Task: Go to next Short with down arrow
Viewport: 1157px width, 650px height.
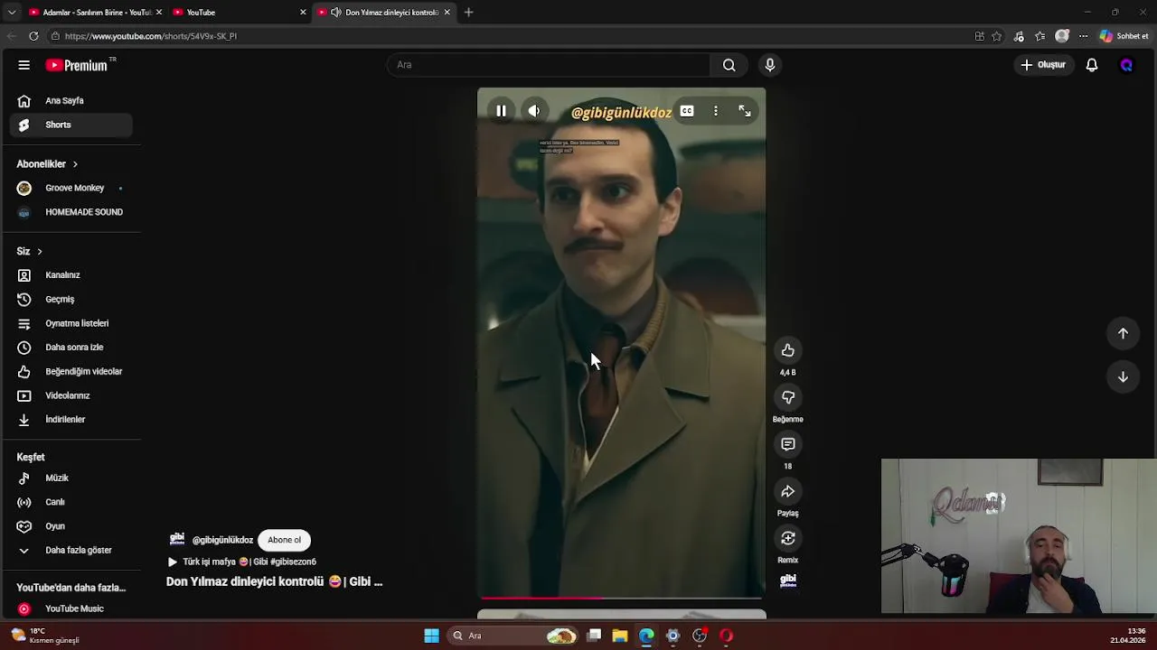Action: [x=1123, y=376]
